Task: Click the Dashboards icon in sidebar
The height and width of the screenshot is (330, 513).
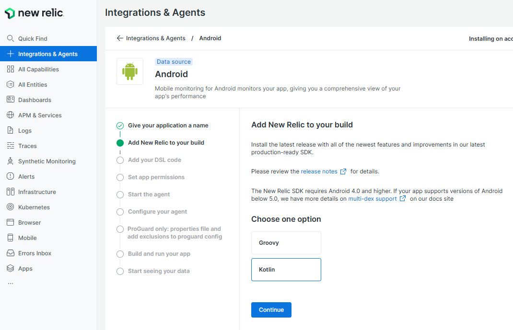Action: [x=11, y=100]
